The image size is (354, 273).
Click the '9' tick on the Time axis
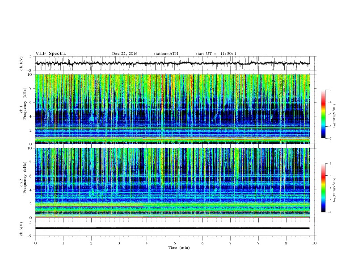coord(286,243)
